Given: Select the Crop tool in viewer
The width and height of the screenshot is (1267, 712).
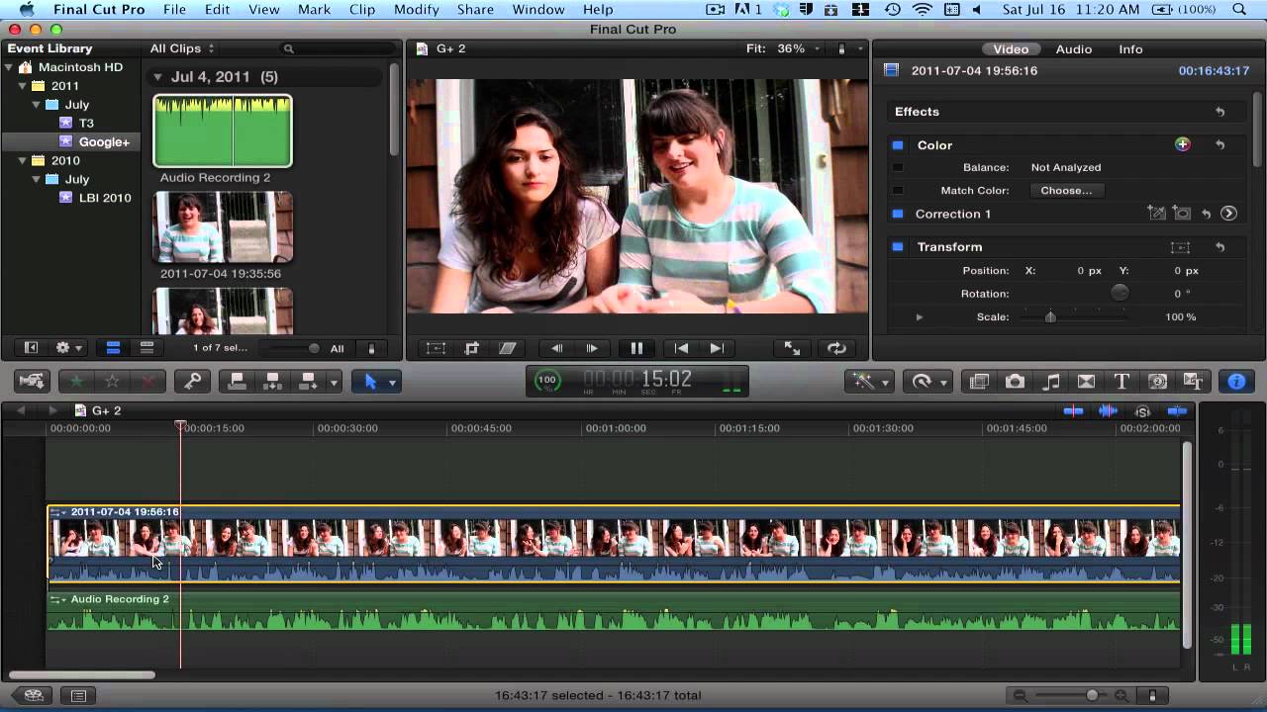Looking at the screenshot, I should click(x=472, y=348).
